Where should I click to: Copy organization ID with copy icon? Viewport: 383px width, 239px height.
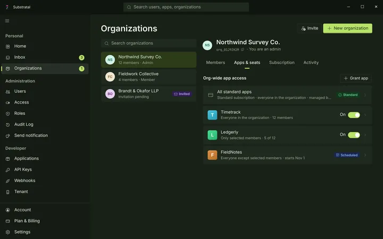click(243, 49)
